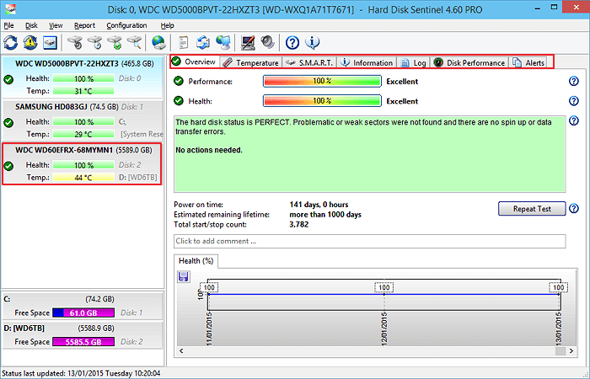Click help icon beside the Performance bar
Screen dimensions: 590x379
[x=574, y=82]
